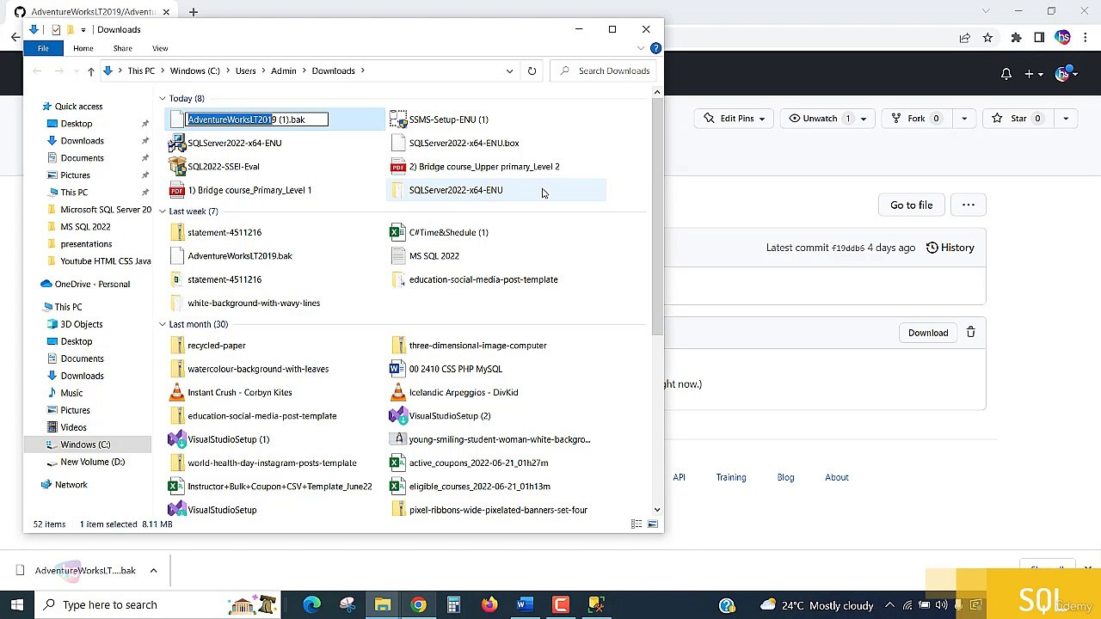1101x619 pixels.
Task: Open the SSMS-Setup-ENU (1) installer icon
Action: (x=398, y=120)
